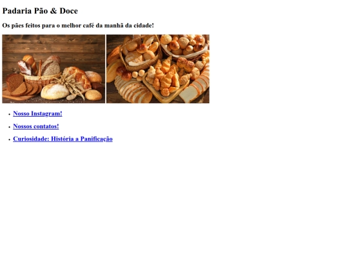Follow Curiosidade: História a Panificação link
The width and height of the screenshot is (348, 261).
(x=63, y=139)
